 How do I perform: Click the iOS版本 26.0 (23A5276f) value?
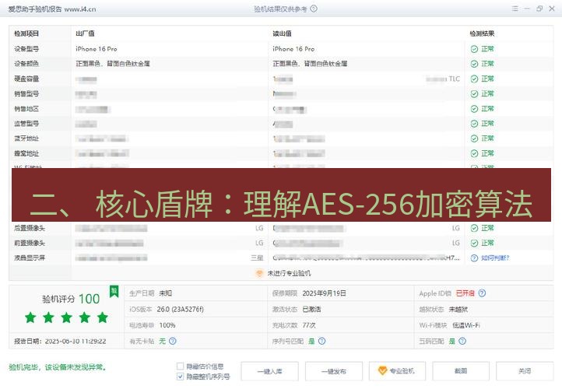181,309
